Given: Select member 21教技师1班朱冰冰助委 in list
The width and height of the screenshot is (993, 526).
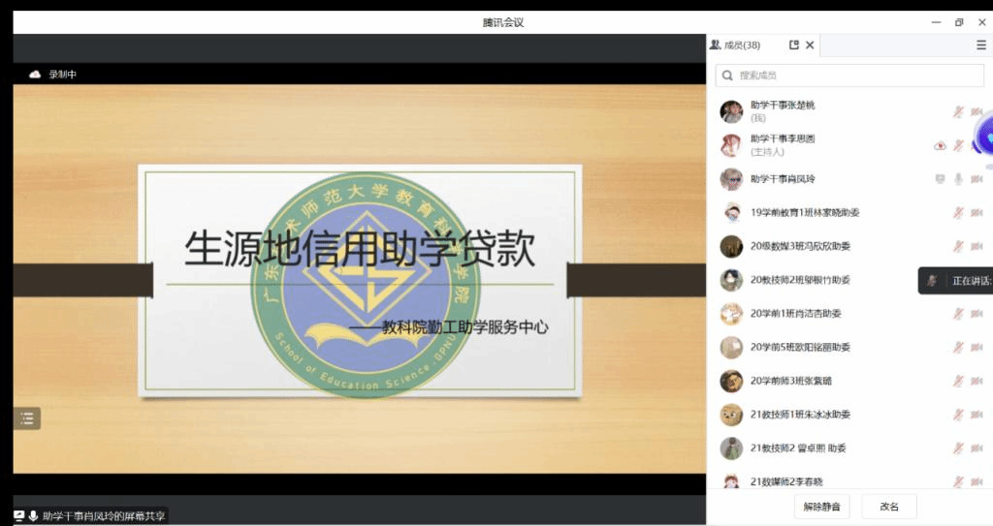Looking at the screenshot, I should [x=800, y=415].
